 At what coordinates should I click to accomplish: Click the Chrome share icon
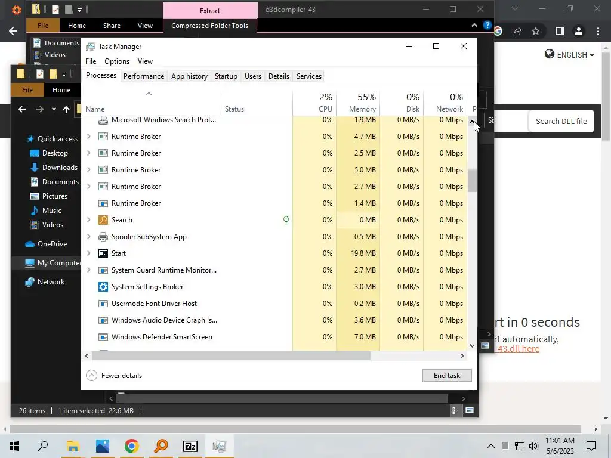pyautogui.click(x=517, y=31)
